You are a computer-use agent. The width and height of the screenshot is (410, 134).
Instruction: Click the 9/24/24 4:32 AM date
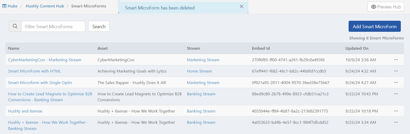[x=361, y=71]
